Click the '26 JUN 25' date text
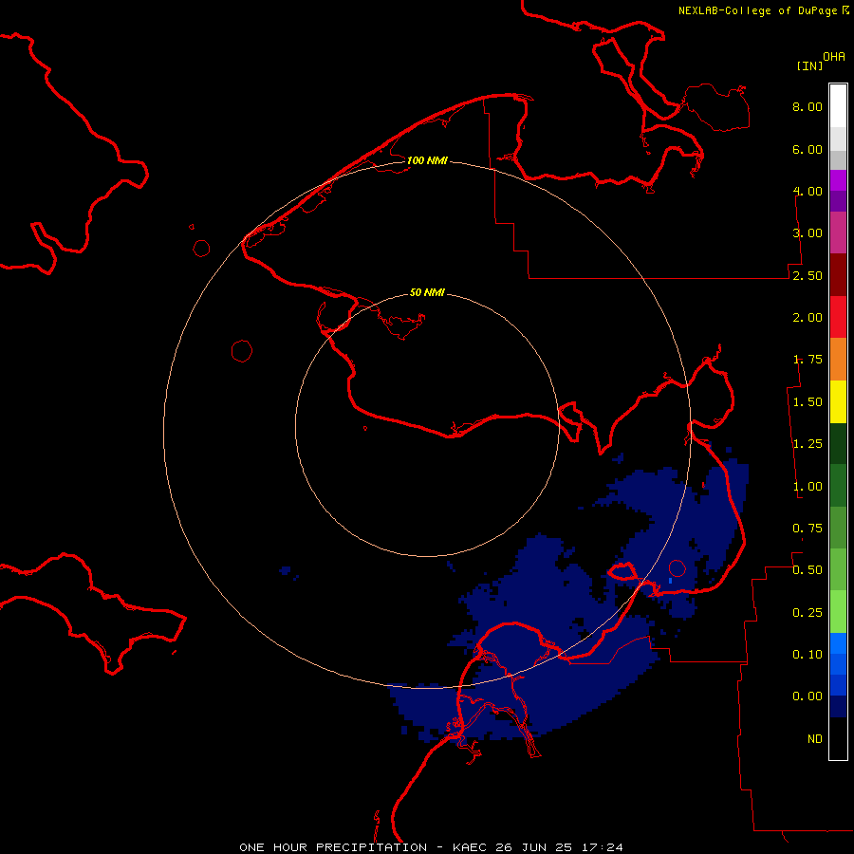 point(535,847)
